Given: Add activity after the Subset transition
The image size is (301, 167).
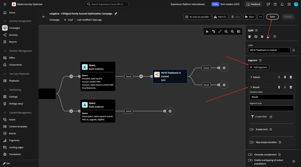Looking at the screenshot, I should click(x=224, y=68).
